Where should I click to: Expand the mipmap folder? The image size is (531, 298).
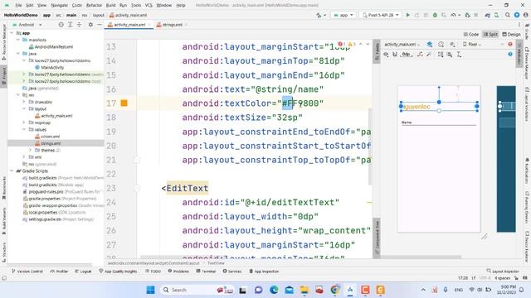click(24, 123)
